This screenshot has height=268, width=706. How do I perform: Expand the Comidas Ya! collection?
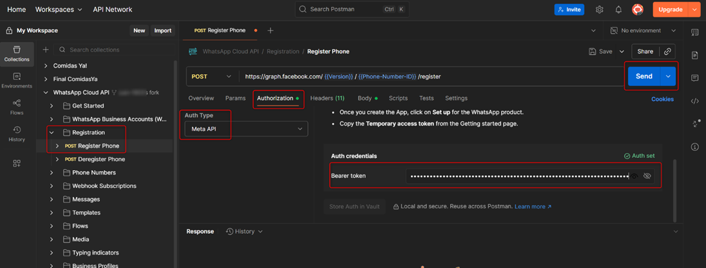click(x=46, y=66)
